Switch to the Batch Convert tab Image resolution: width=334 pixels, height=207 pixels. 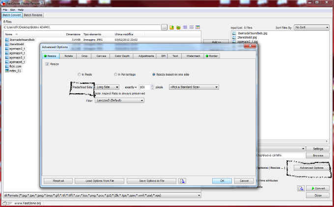click(12, 15)
